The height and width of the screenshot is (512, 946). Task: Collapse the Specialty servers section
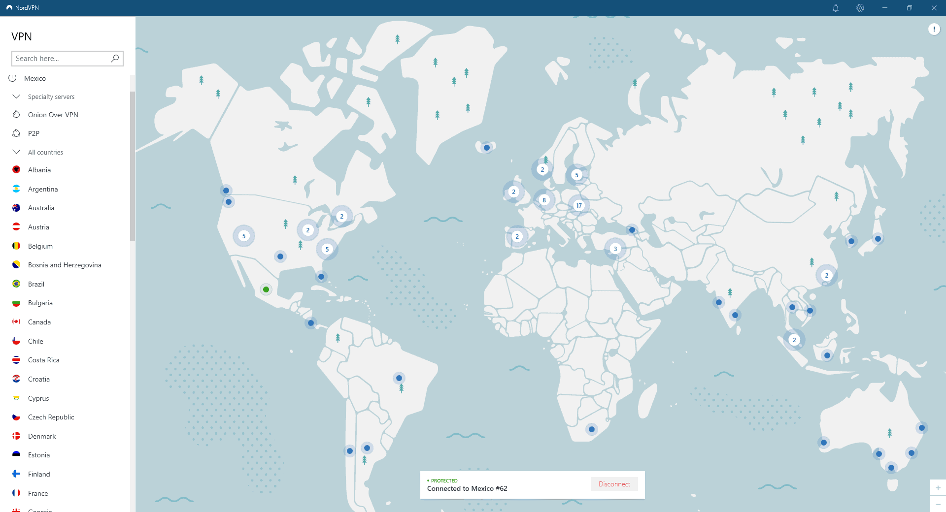click(x=16, y=96)
